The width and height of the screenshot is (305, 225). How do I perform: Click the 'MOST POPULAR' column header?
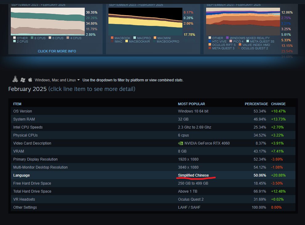pyautogui.click(x=191, y=104)
